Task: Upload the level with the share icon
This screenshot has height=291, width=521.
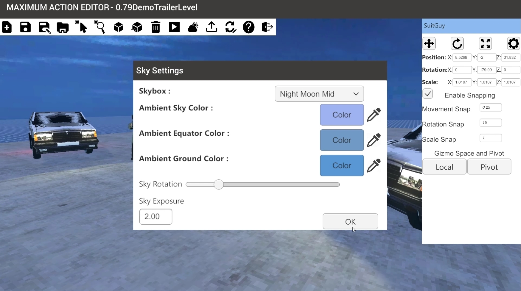Action: tap(211, 27)
